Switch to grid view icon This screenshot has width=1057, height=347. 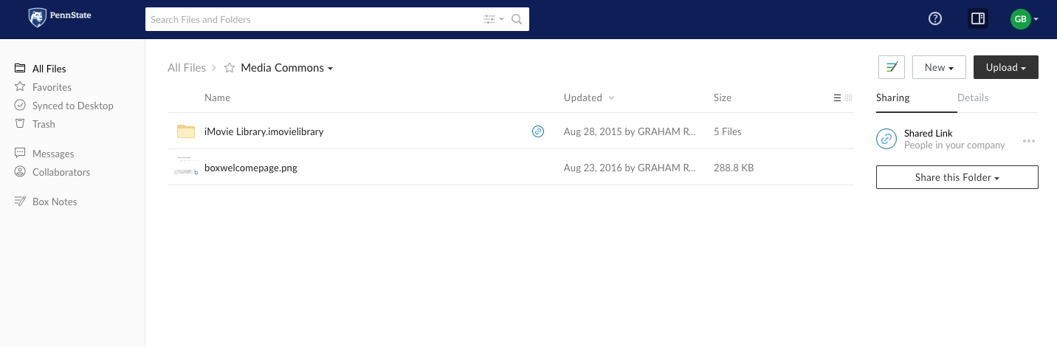pos(849,97)
